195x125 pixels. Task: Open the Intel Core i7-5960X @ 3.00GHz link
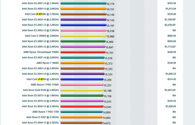click(42, 36)
